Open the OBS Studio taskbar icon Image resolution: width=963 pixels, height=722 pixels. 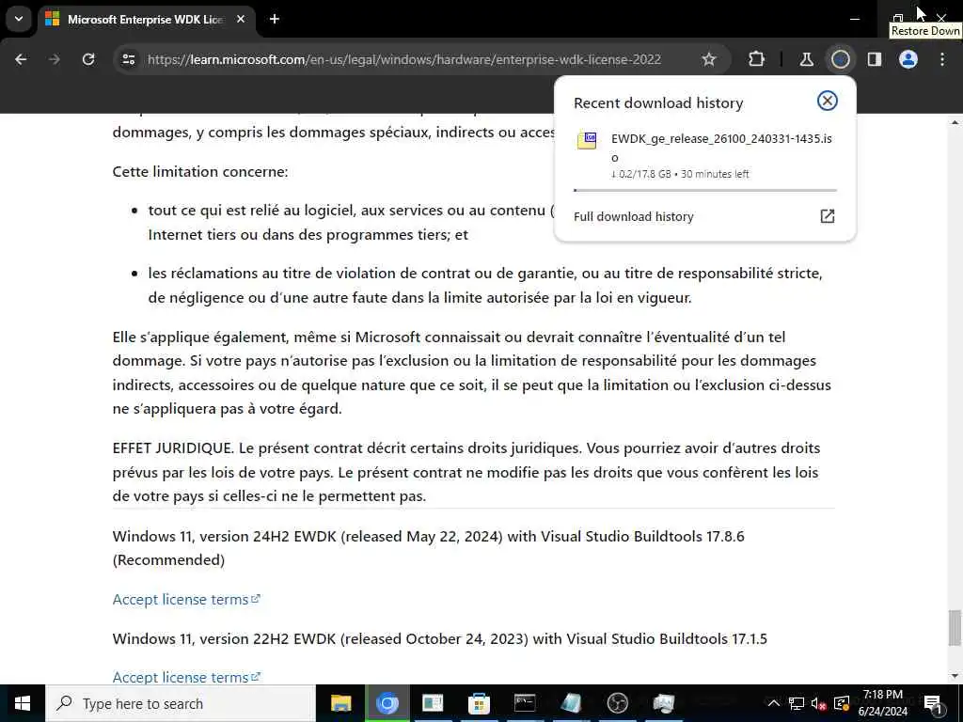coord(617,703)
